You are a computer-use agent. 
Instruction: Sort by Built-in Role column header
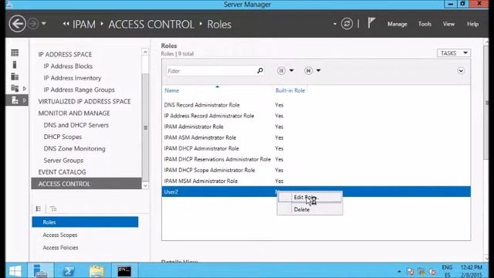click(290, 90)
